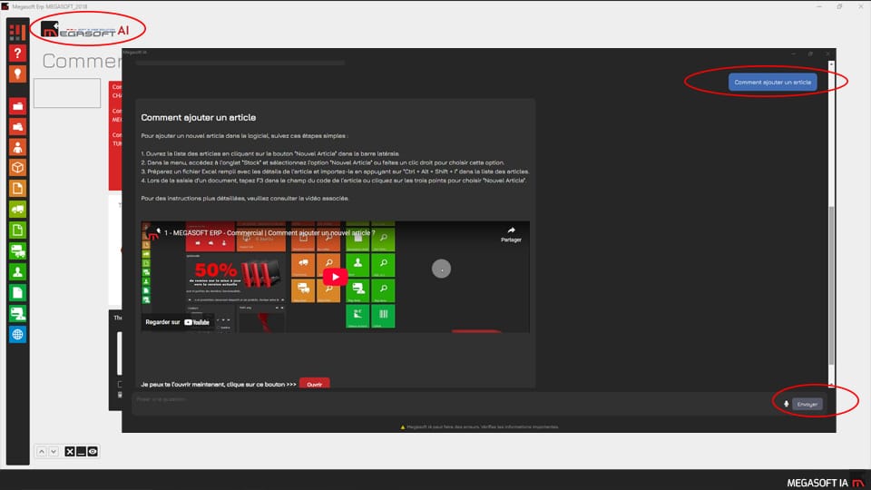Click the microphone icon beside Envoyer
871x490 pixels.
pyautogui.click(x=786, y=404)
